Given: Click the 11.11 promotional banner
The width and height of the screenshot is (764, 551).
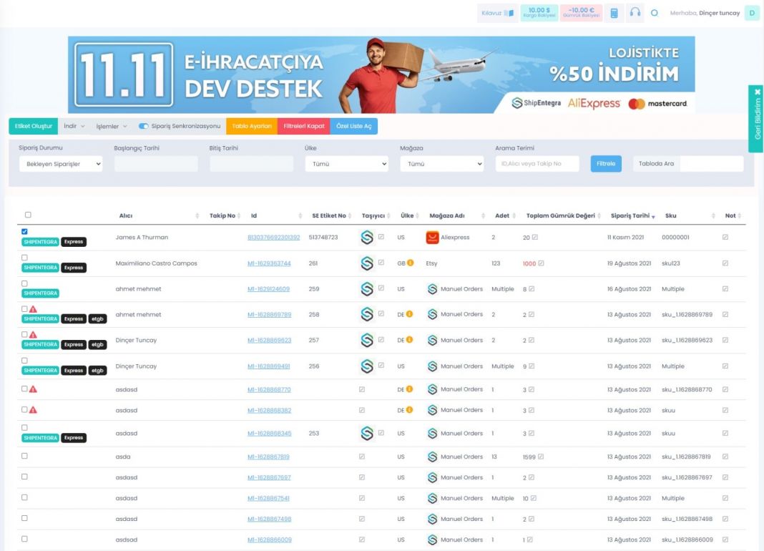Looking at the screenshot, I should (x=381, y=74).
